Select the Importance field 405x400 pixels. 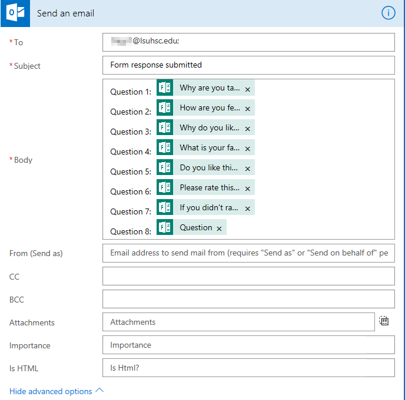click(248, 345)
